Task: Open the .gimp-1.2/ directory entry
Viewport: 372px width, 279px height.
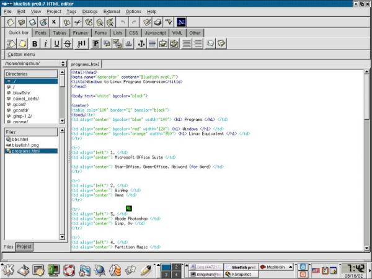Action: click(22, 117)
